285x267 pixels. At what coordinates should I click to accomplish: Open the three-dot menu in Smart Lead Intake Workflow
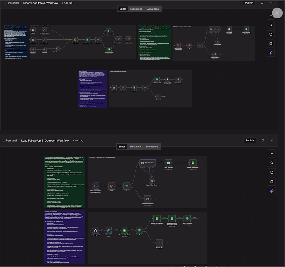(271, 3)
